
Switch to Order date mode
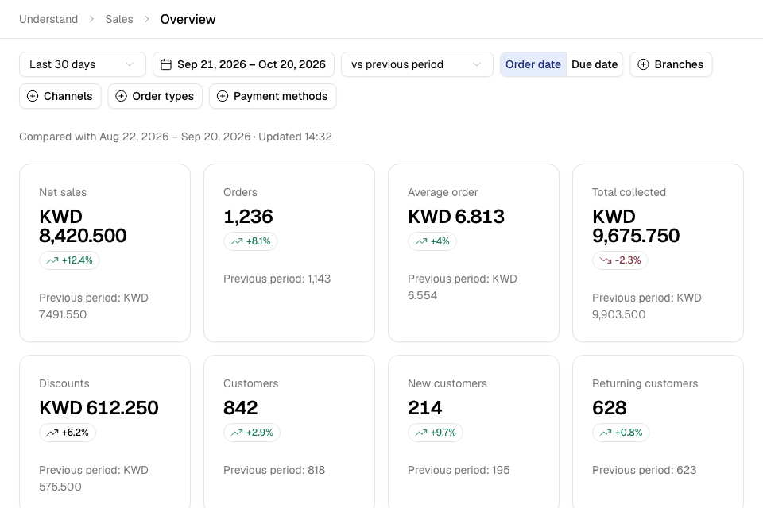click(533, 64)
